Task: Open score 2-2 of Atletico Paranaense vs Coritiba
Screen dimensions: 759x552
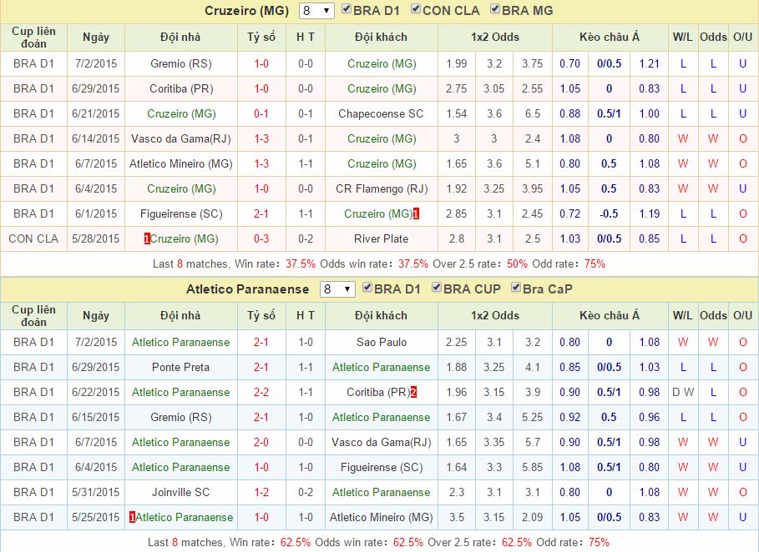Action: pyautogui.click(x=261, y=392)
